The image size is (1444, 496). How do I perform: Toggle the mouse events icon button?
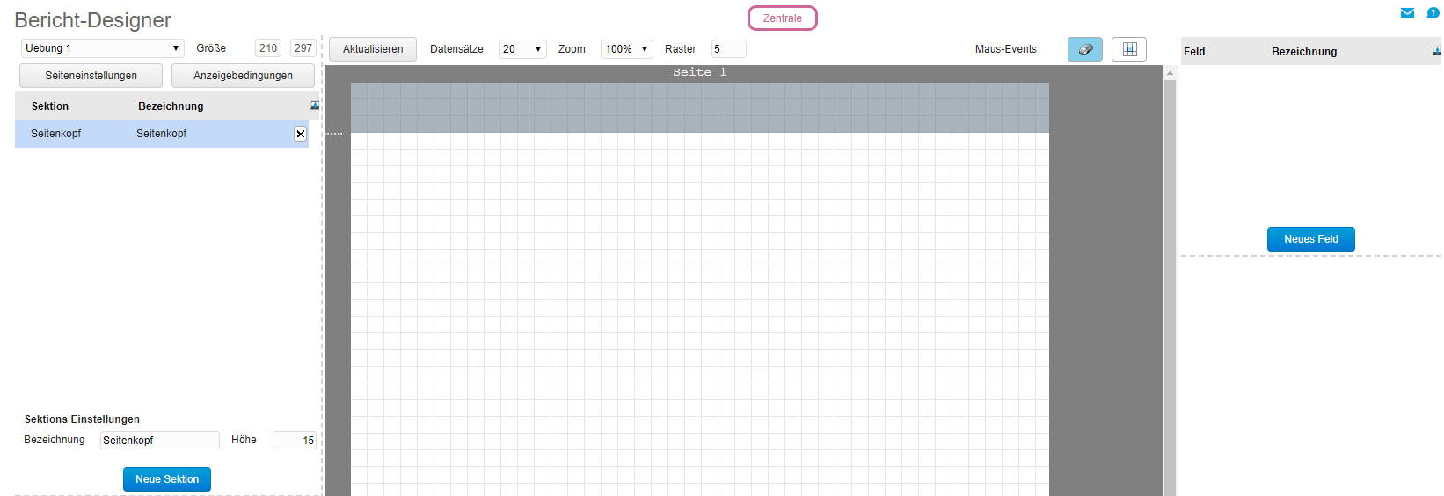click(1085, 49)
